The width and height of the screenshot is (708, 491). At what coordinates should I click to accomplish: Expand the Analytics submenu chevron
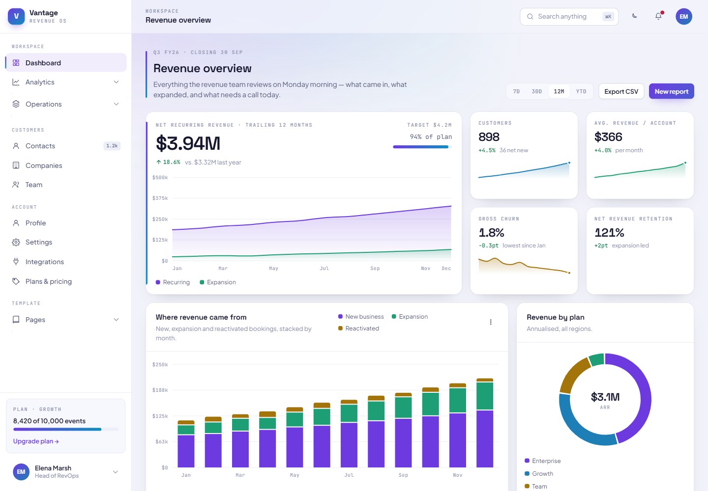click(117, 82)
